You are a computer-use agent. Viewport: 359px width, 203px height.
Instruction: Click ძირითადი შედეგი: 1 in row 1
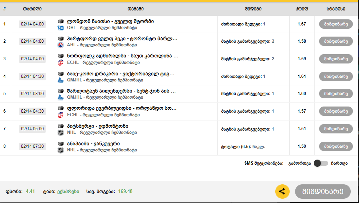(x=243, y=24)
